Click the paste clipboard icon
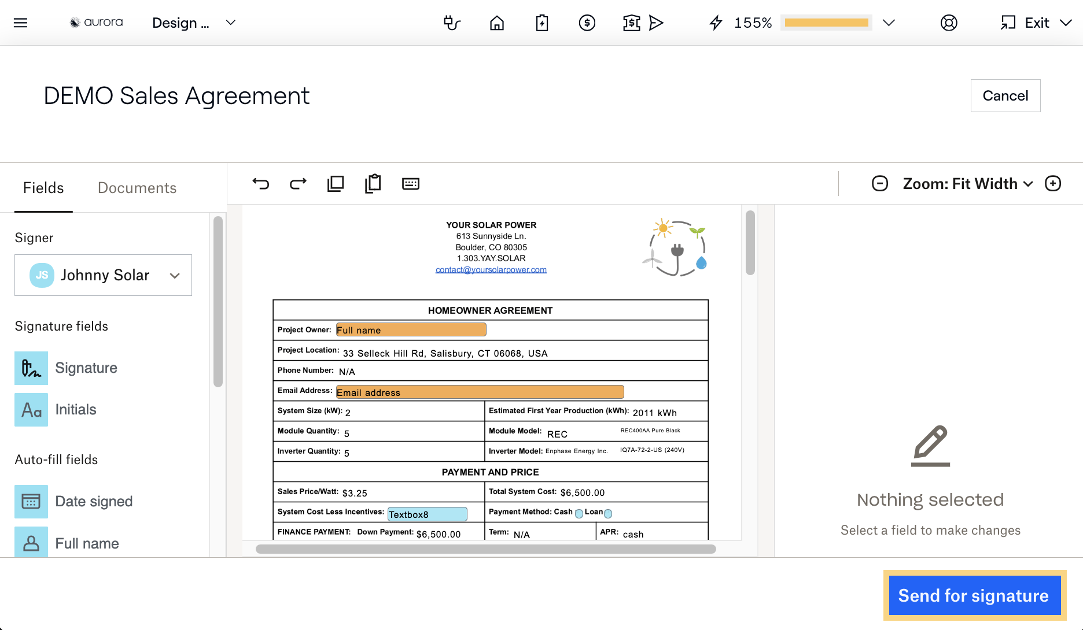 click(x=373, y=184)
